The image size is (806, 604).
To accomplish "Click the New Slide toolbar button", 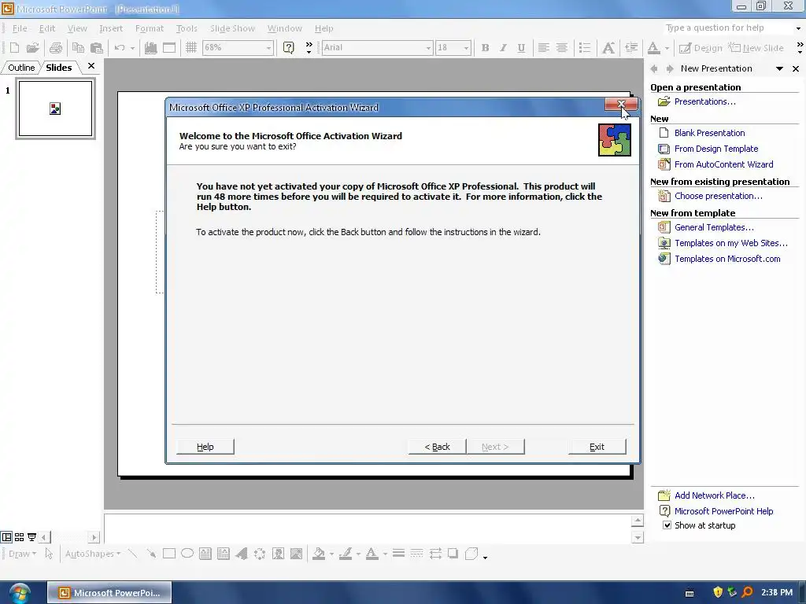I will pos(756,48).
